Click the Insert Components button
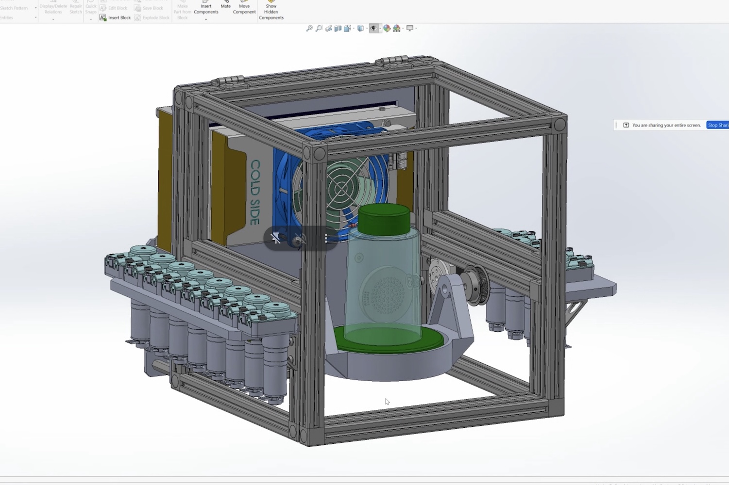Image resolution: width=729 pixels, height=485 pixels. 206,8
